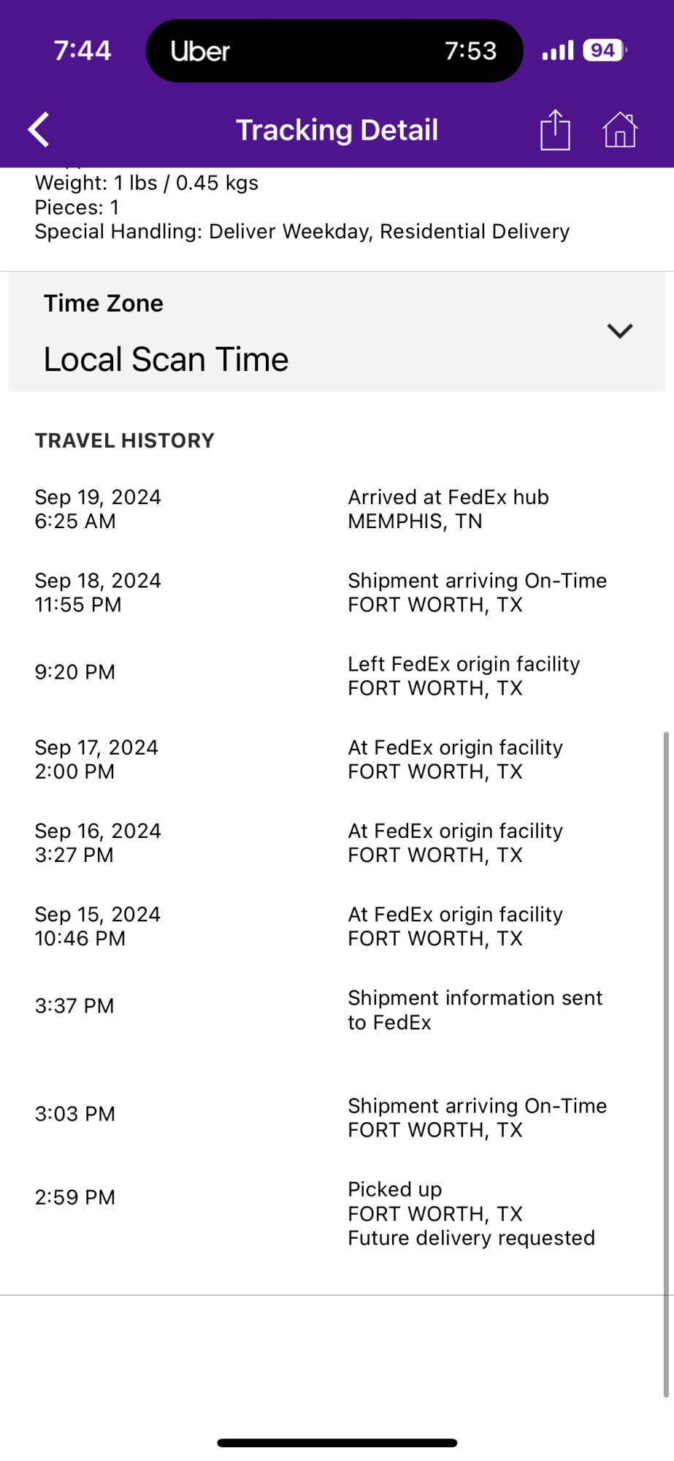Select the Arrived at FedEx hub entry
The image size is (674, 1461).
coord(337,509)
